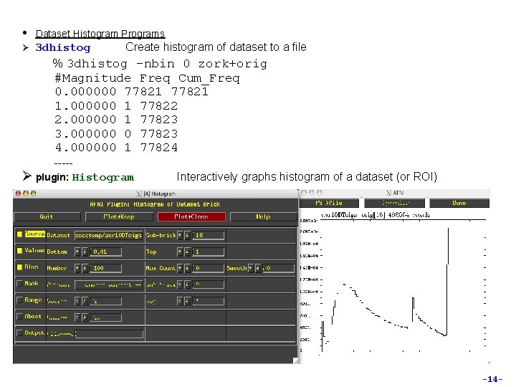The height and width of the screenshot is (387, 516).
Task: Open Help in the Histogram plugin
Action: (263, 217)
